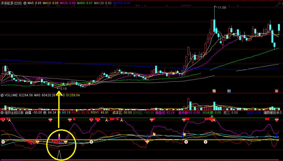Click the running figure marker below RSV1
The image size is (283, 161).
pos(107,120)
